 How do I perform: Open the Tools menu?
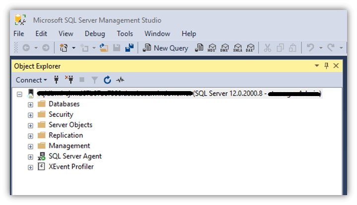pos(125,34)
